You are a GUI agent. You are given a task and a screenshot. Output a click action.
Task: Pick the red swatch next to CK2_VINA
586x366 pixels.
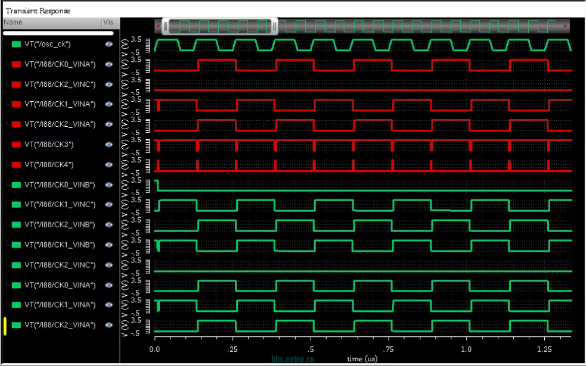[x=16, y=124]
